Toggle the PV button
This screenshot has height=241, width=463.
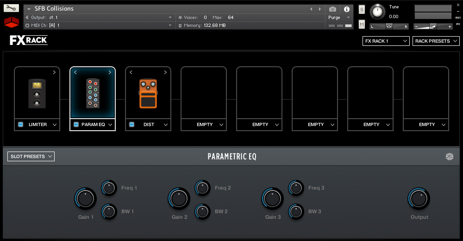point(458,24)
